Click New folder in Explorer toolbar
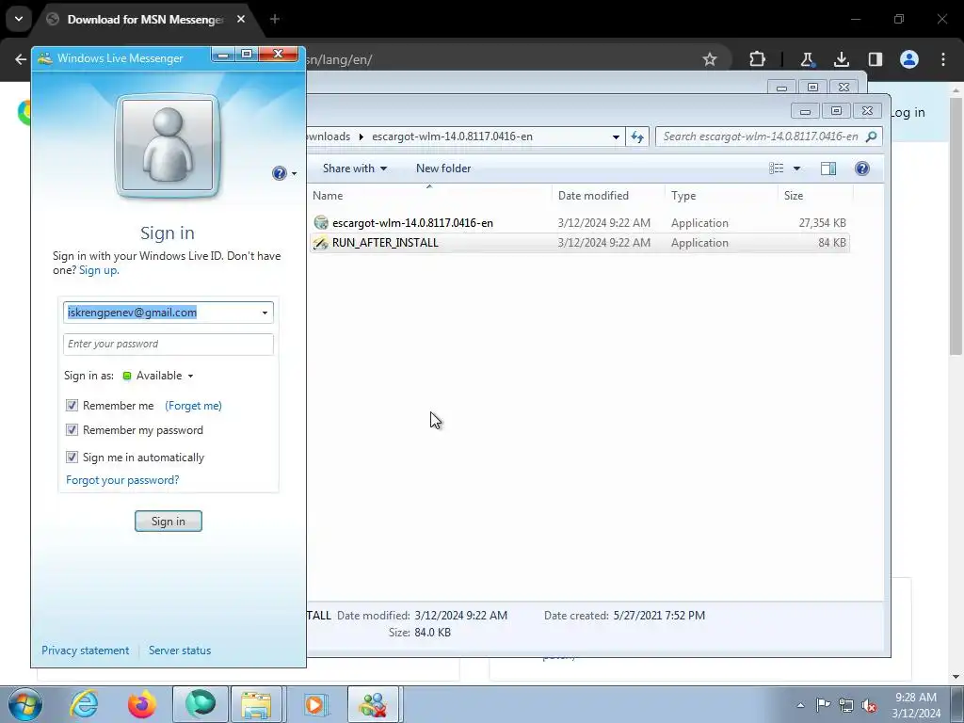Viewport: 964px width, 723px height. click(x=443, y=169)
